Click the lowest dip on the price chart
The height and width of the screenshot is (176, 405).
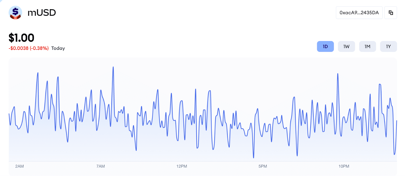pos(254,158)
